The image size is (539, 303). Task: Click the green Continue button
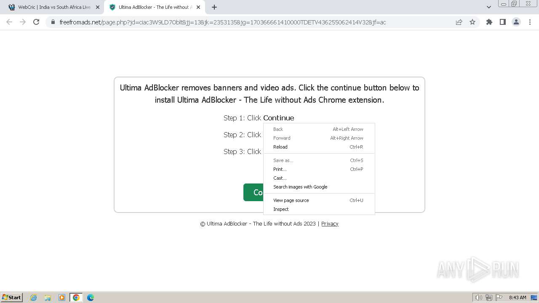pos(253,192)
